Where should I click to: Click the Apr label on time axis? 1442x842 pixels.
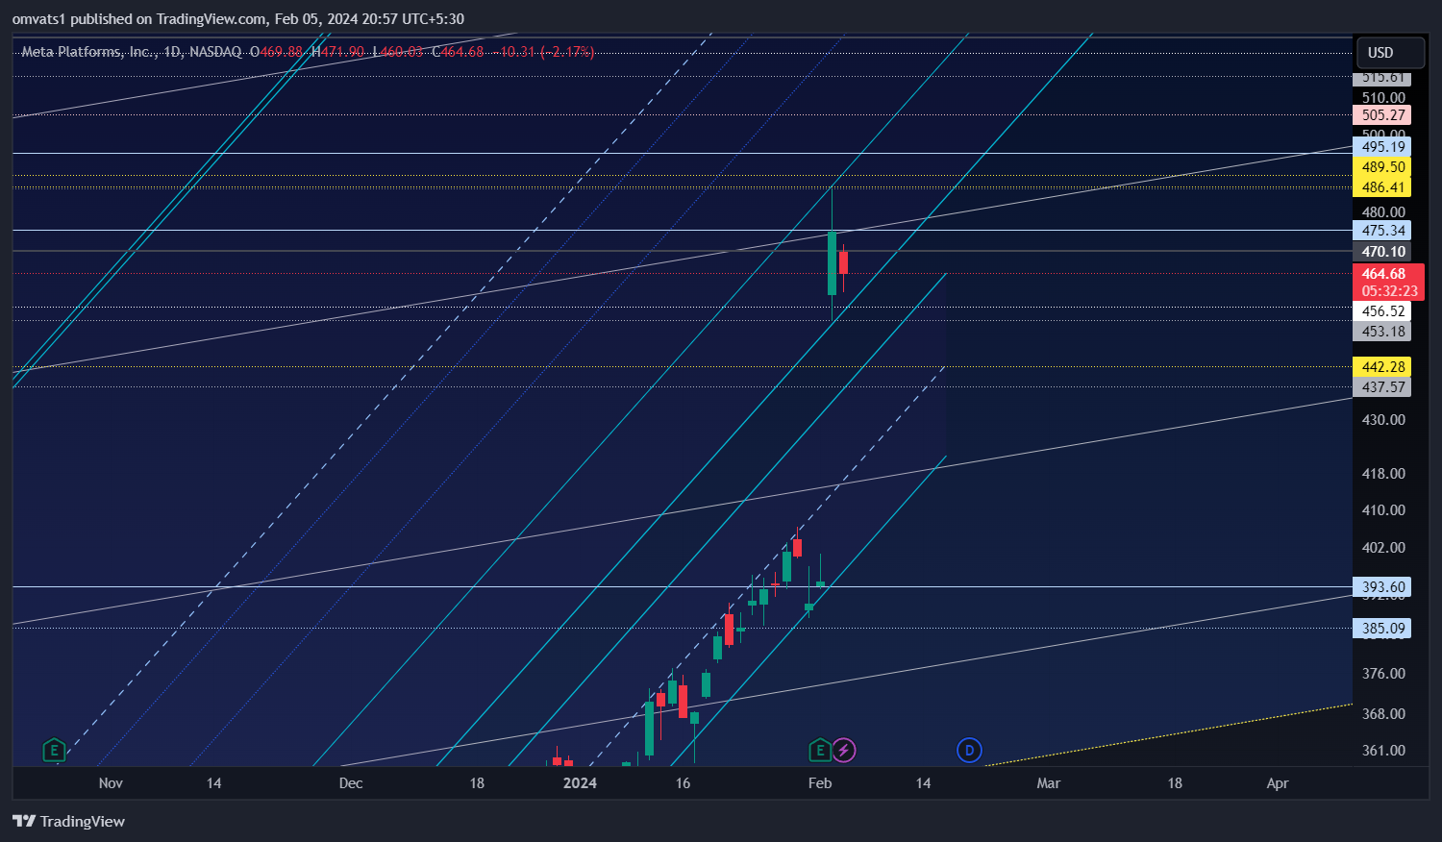pos(1278,783)
